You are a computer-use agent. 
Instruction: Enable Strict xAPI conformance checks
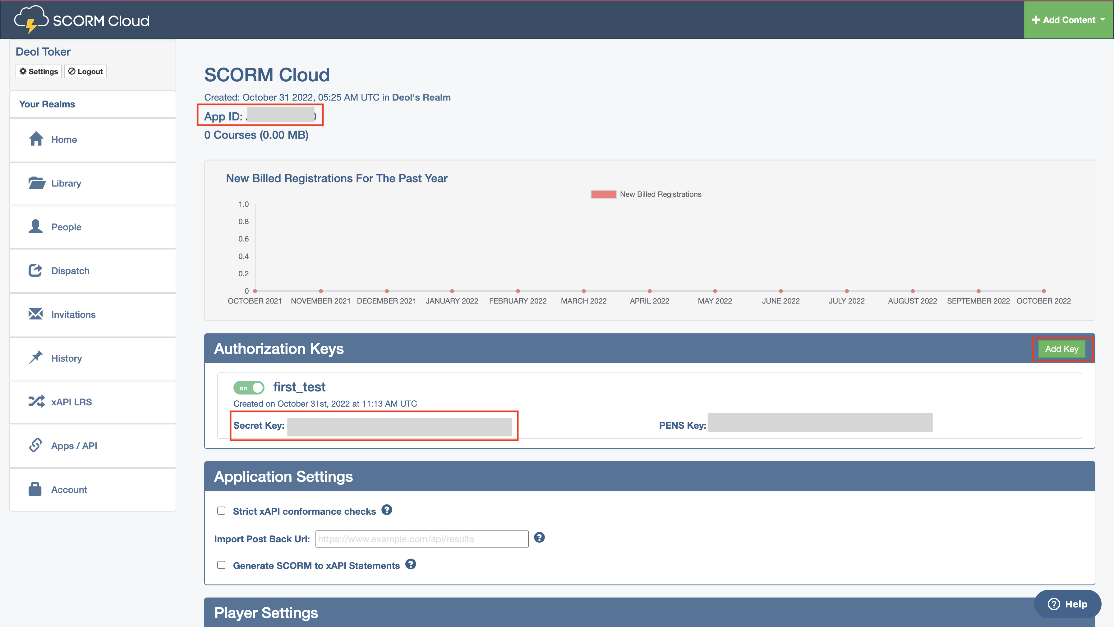click(x=221, y=510)
